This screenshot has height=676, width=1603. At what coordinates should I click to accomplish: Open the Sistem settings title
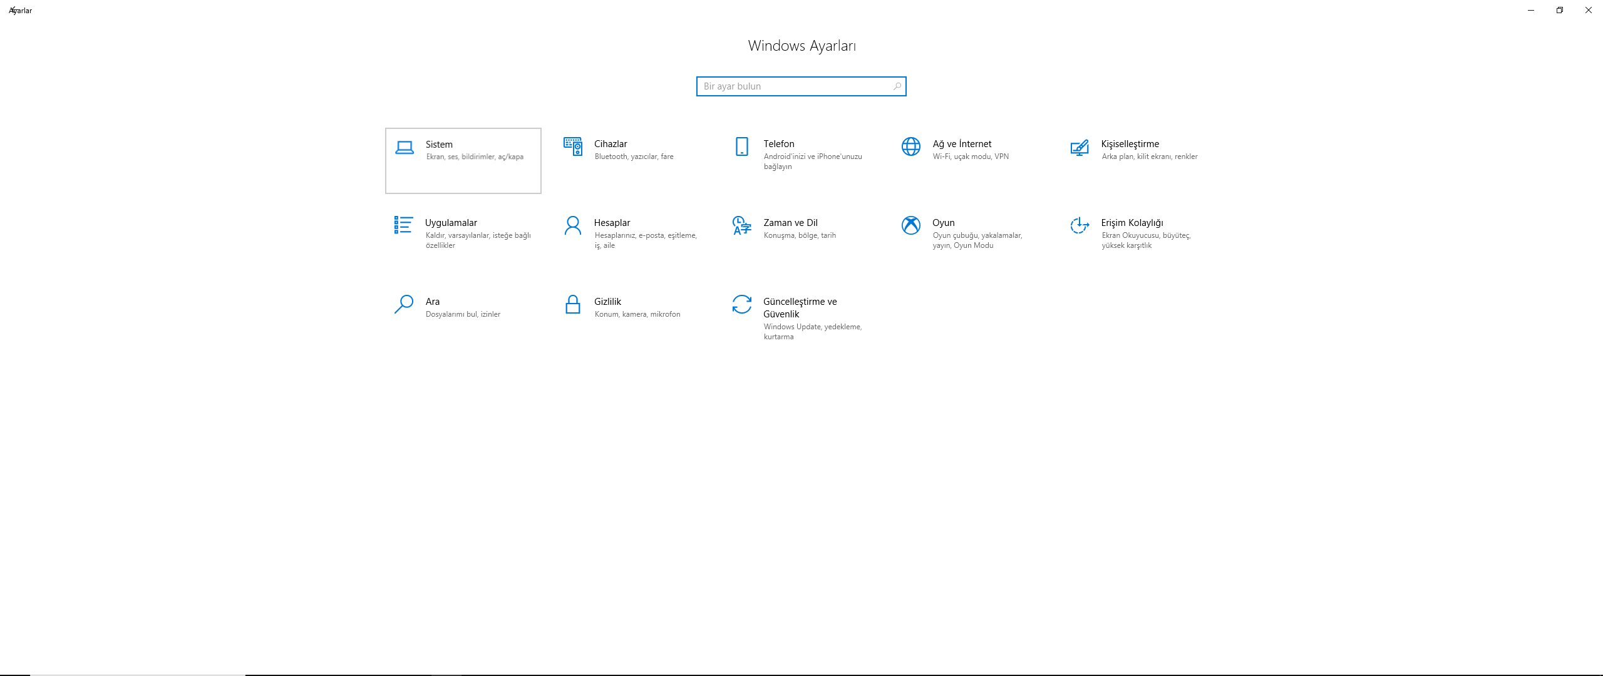click(439, 145)
